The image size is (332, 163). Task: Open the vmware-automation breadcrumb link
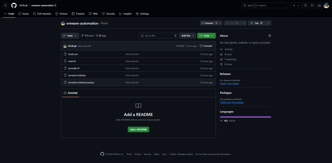tap(42, 5)
